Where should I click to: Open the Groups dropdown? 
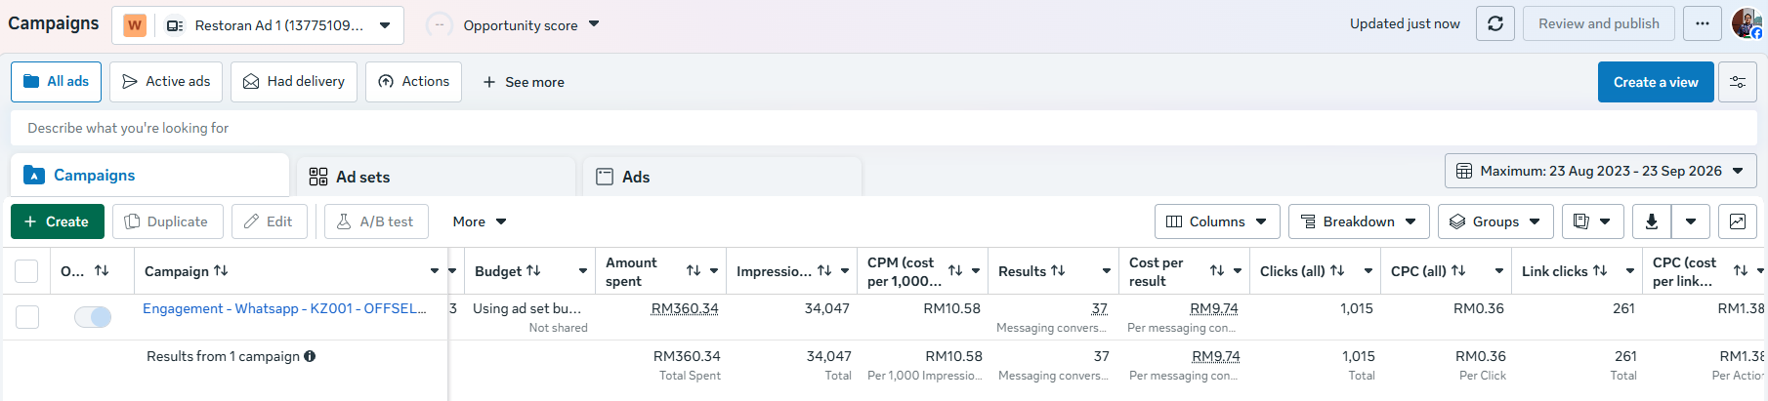click(x=1495, y=221)
